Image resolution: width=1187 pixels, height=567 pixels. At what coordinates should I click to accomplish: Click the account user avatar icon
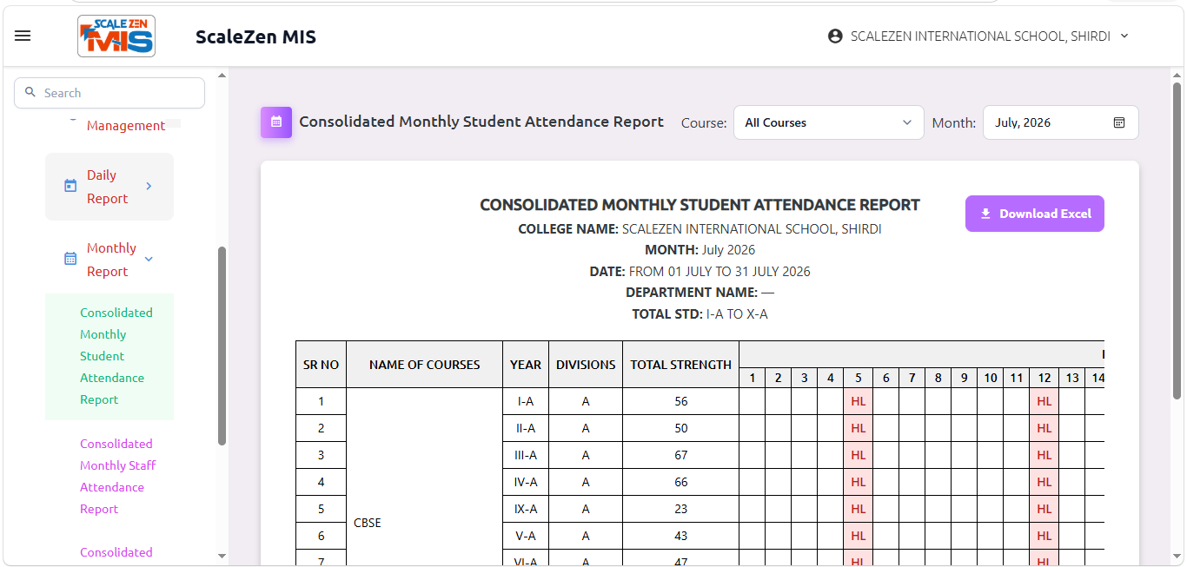point(835,36)
